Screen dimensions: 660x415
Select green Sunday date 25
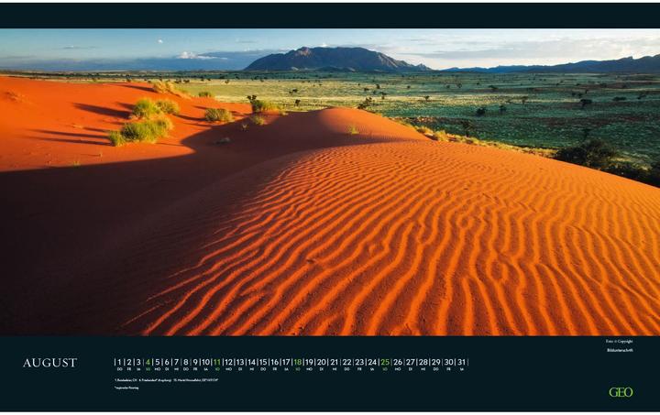385,362
